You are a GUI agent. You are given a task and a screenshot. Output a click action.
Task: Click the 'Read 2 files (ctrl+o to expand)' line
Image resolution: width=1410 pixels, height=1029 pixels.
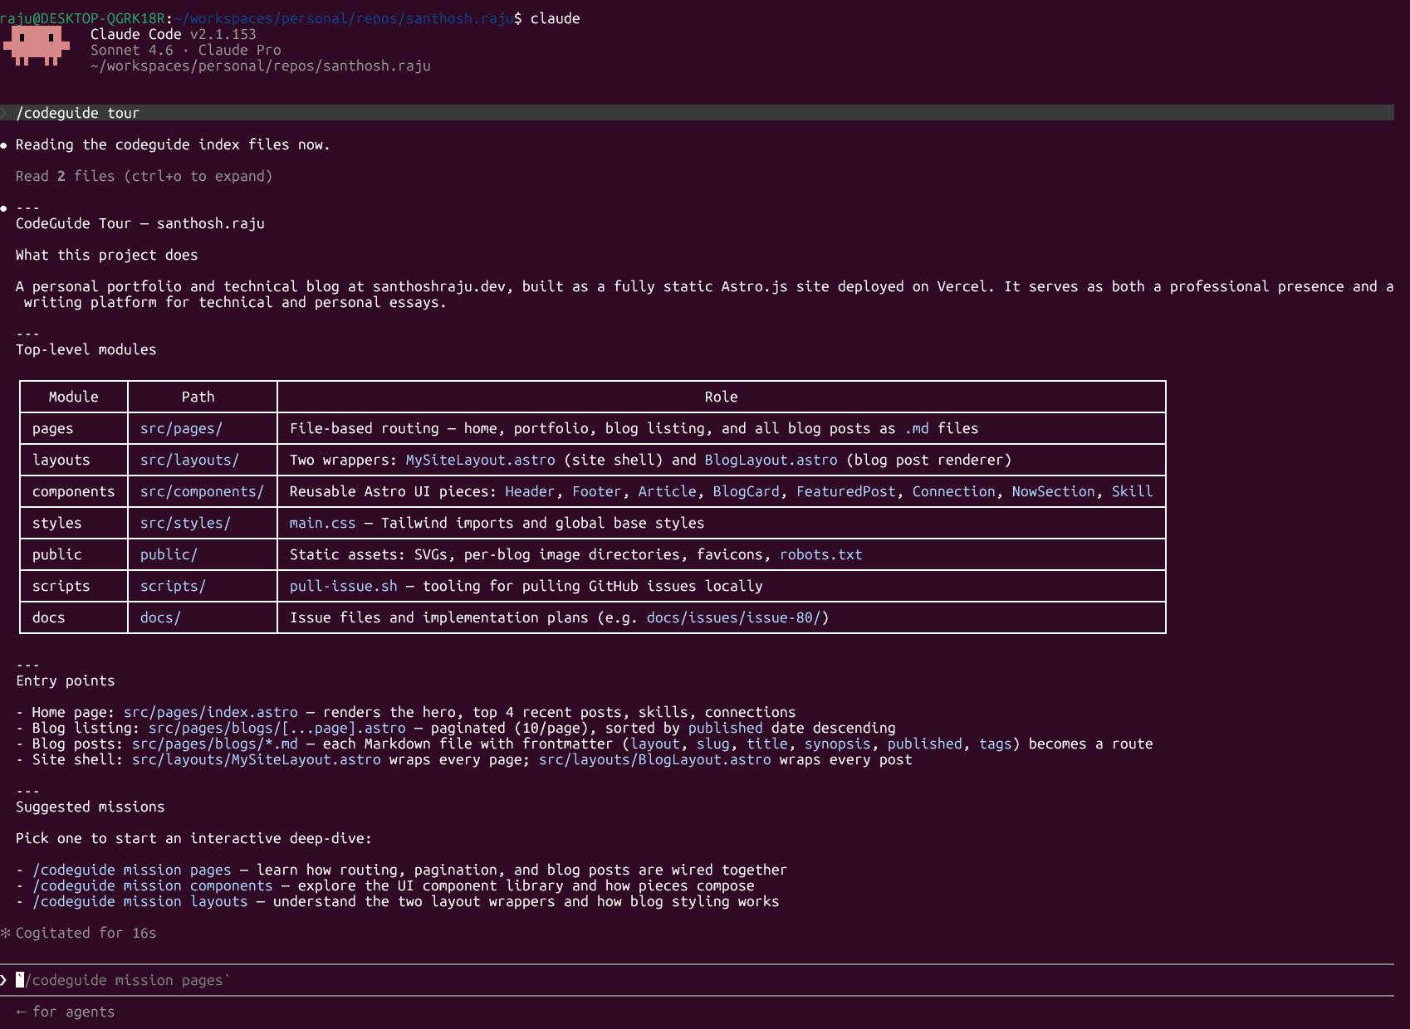(144, 176)
